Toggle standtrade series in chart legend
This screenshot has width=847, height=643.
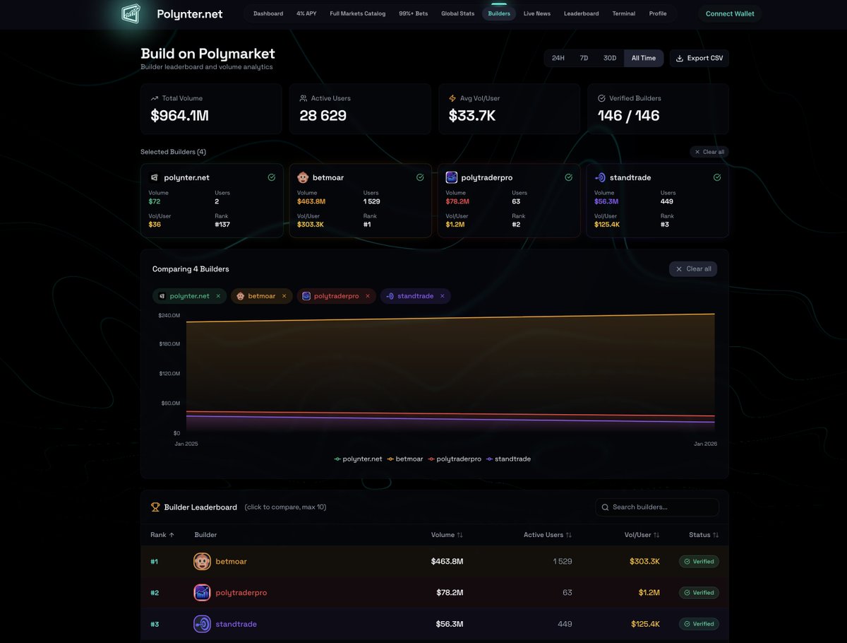coord(508,459)
